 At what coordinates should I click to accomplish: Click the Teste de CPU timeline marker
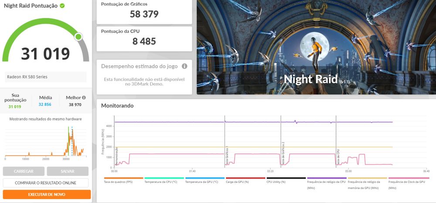pos(338,157)
